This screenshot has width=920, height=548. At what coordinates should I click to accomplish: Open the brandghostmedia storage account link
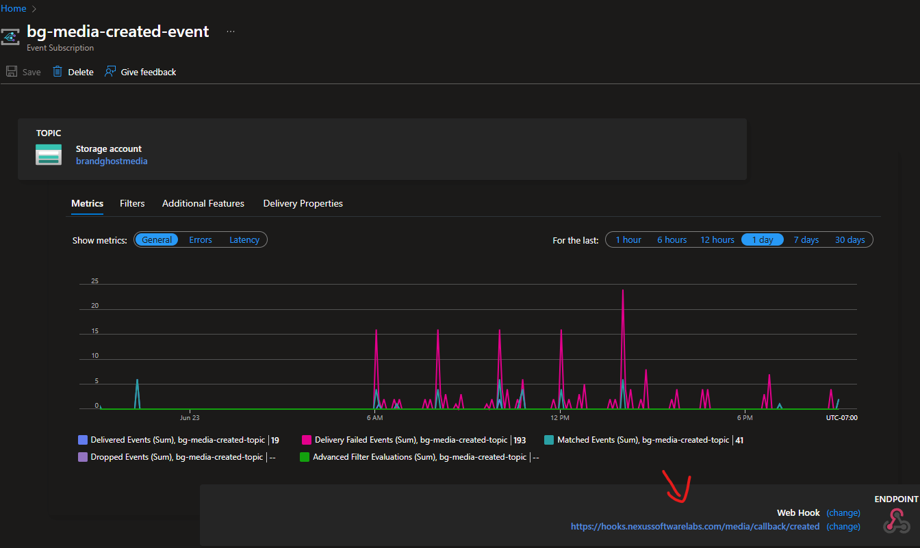(x=112, y=161)
